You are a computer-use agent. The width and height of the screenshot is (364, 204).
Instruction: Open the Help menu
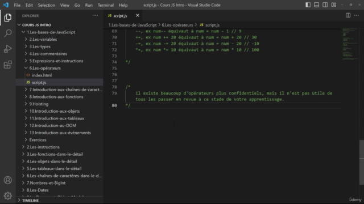pos(123,5)
